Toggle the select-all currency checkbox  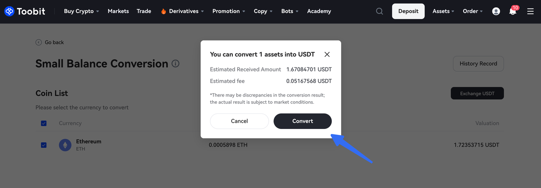tap(44, 124)
